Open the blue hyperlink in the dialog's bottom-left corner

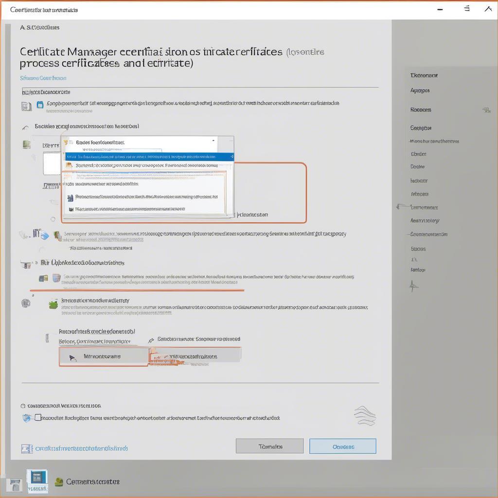pyautogui.click(x=82, y=448)
